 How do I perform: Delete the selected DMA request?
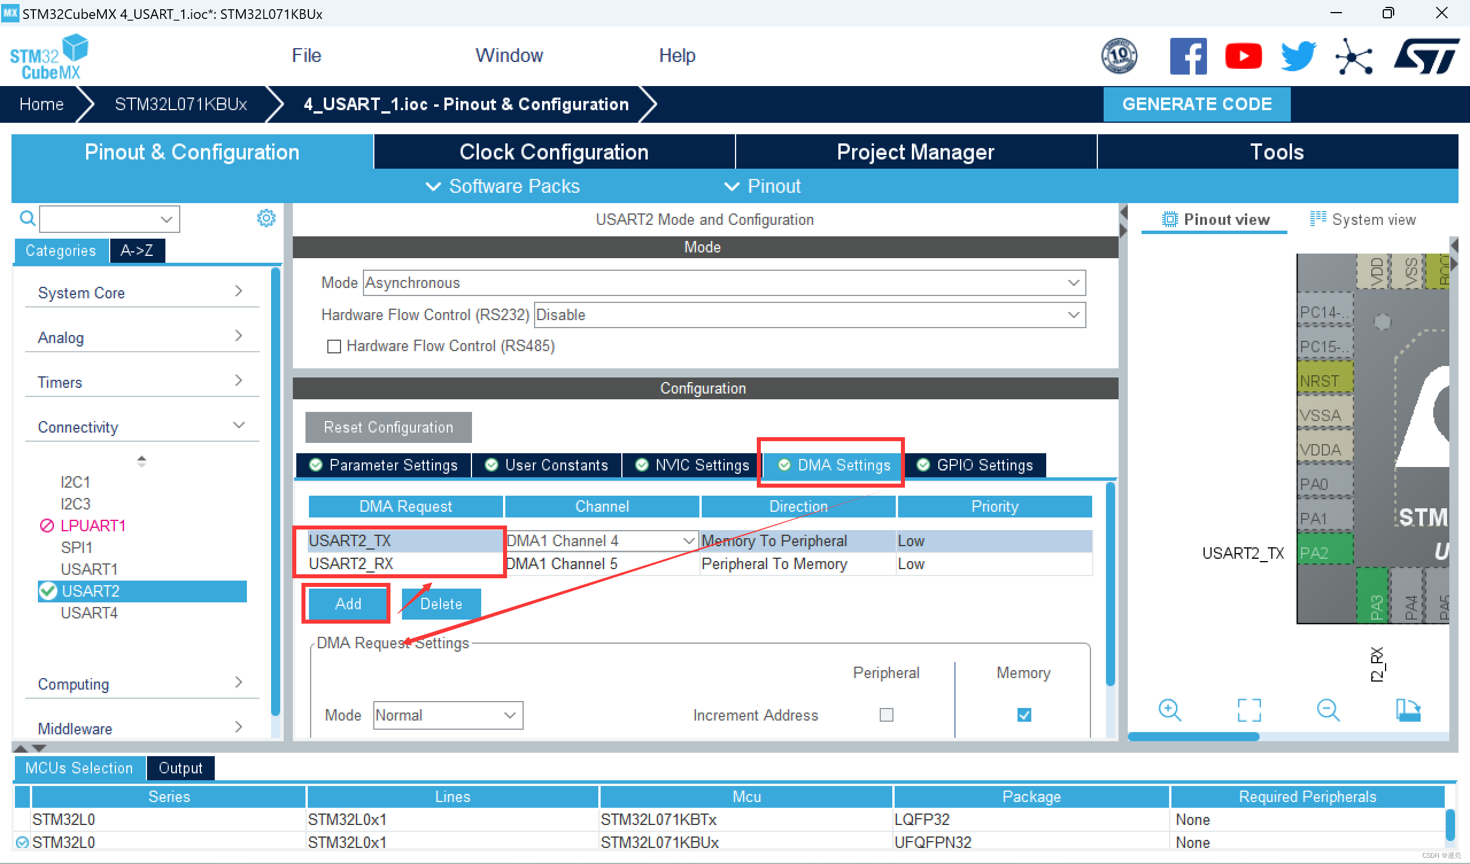pos(441,604)
